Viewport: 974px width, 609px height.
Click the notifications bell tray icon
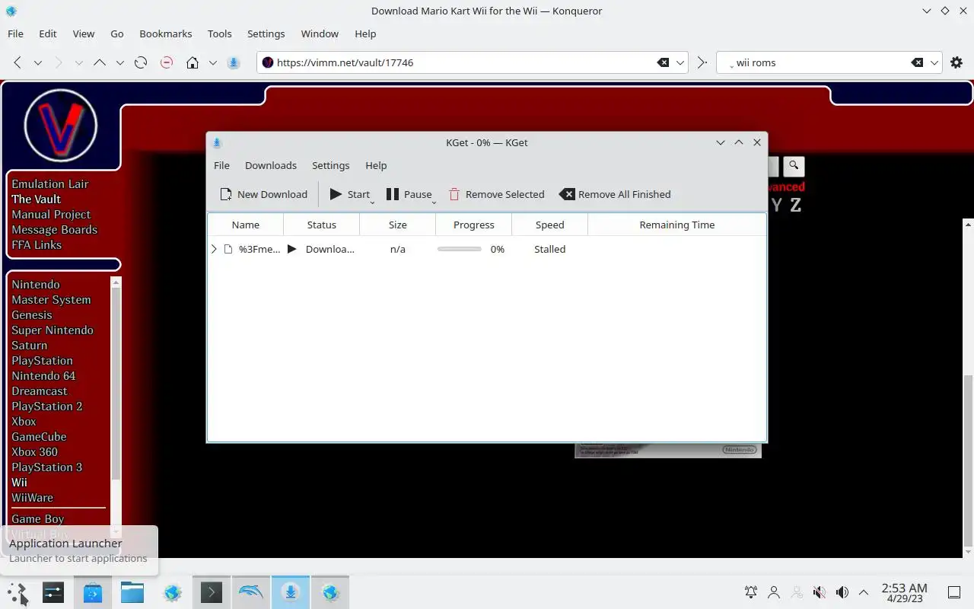[x=751, y=592]
